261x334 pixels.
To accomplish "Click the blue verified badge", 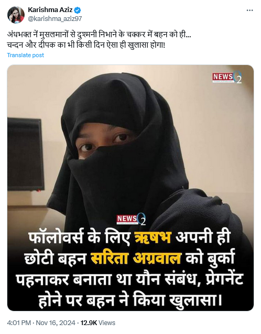I will [77, 10].
